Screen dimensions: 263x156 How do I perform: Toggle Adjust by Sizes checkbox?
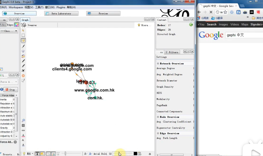click(x=14, y=136)
